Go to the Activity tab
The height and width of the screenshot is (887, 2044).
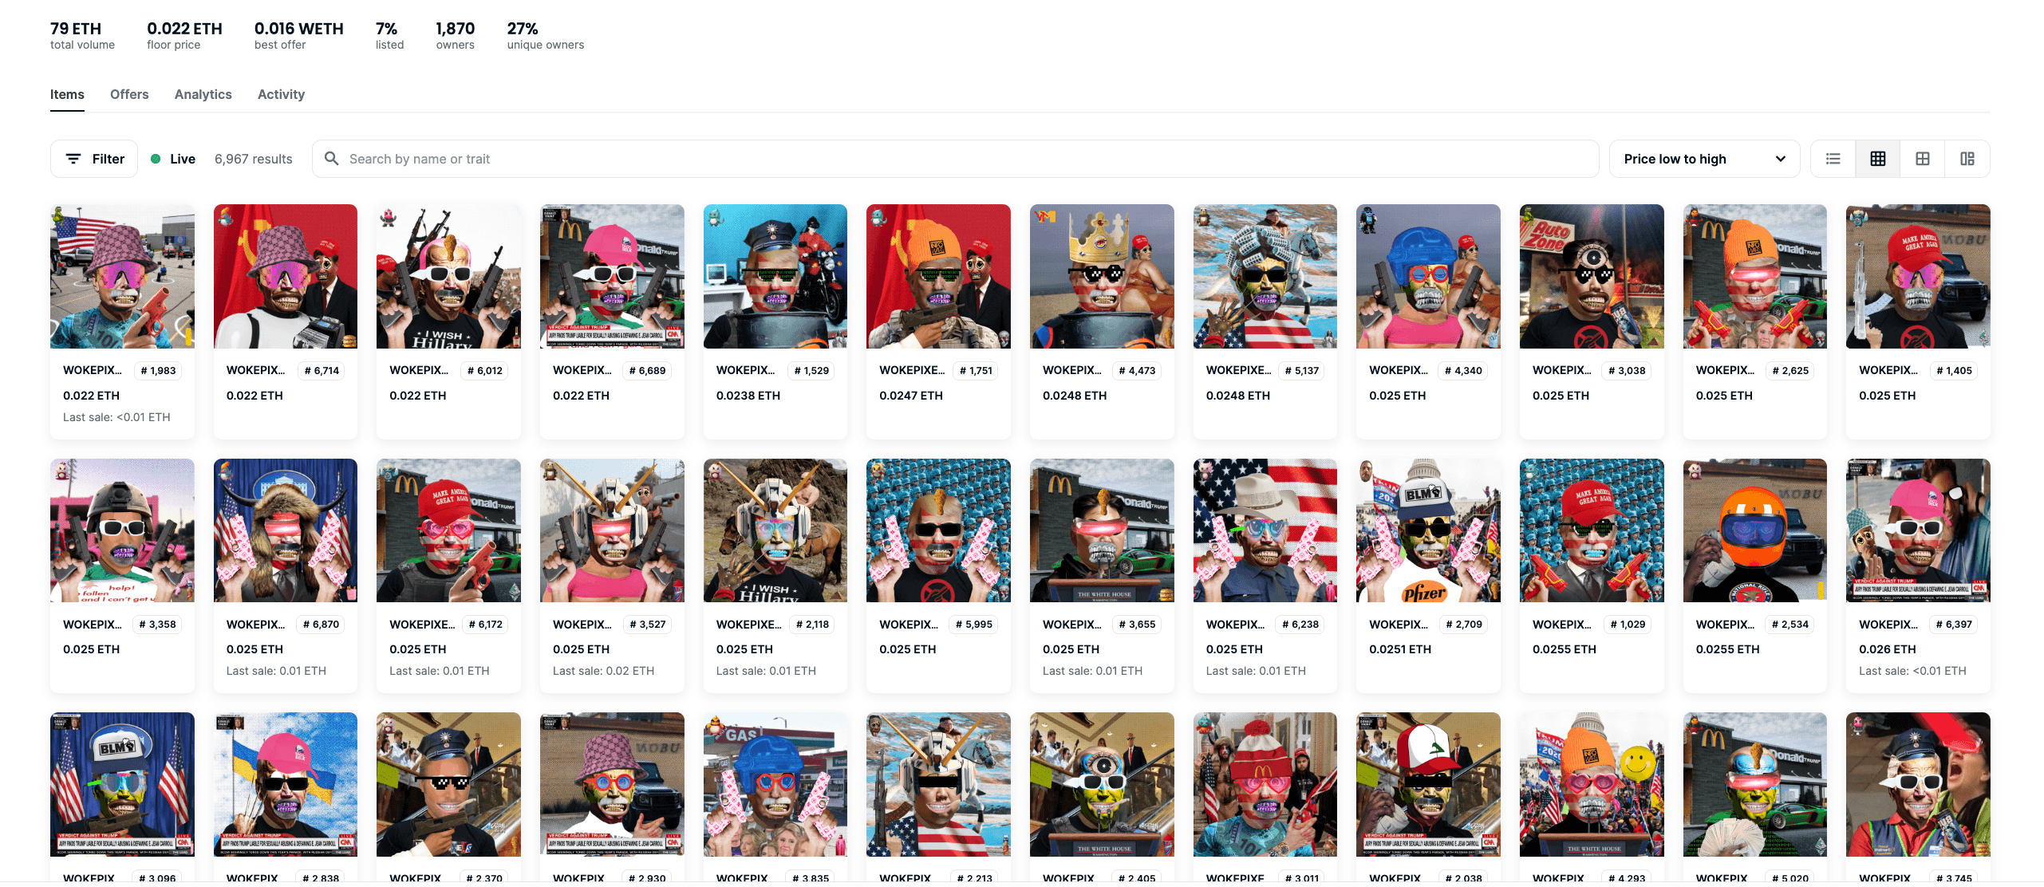click(281, 94)
